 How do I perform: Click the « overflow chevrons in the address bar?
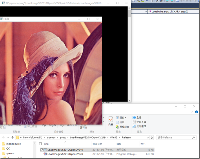click(21, 138)
